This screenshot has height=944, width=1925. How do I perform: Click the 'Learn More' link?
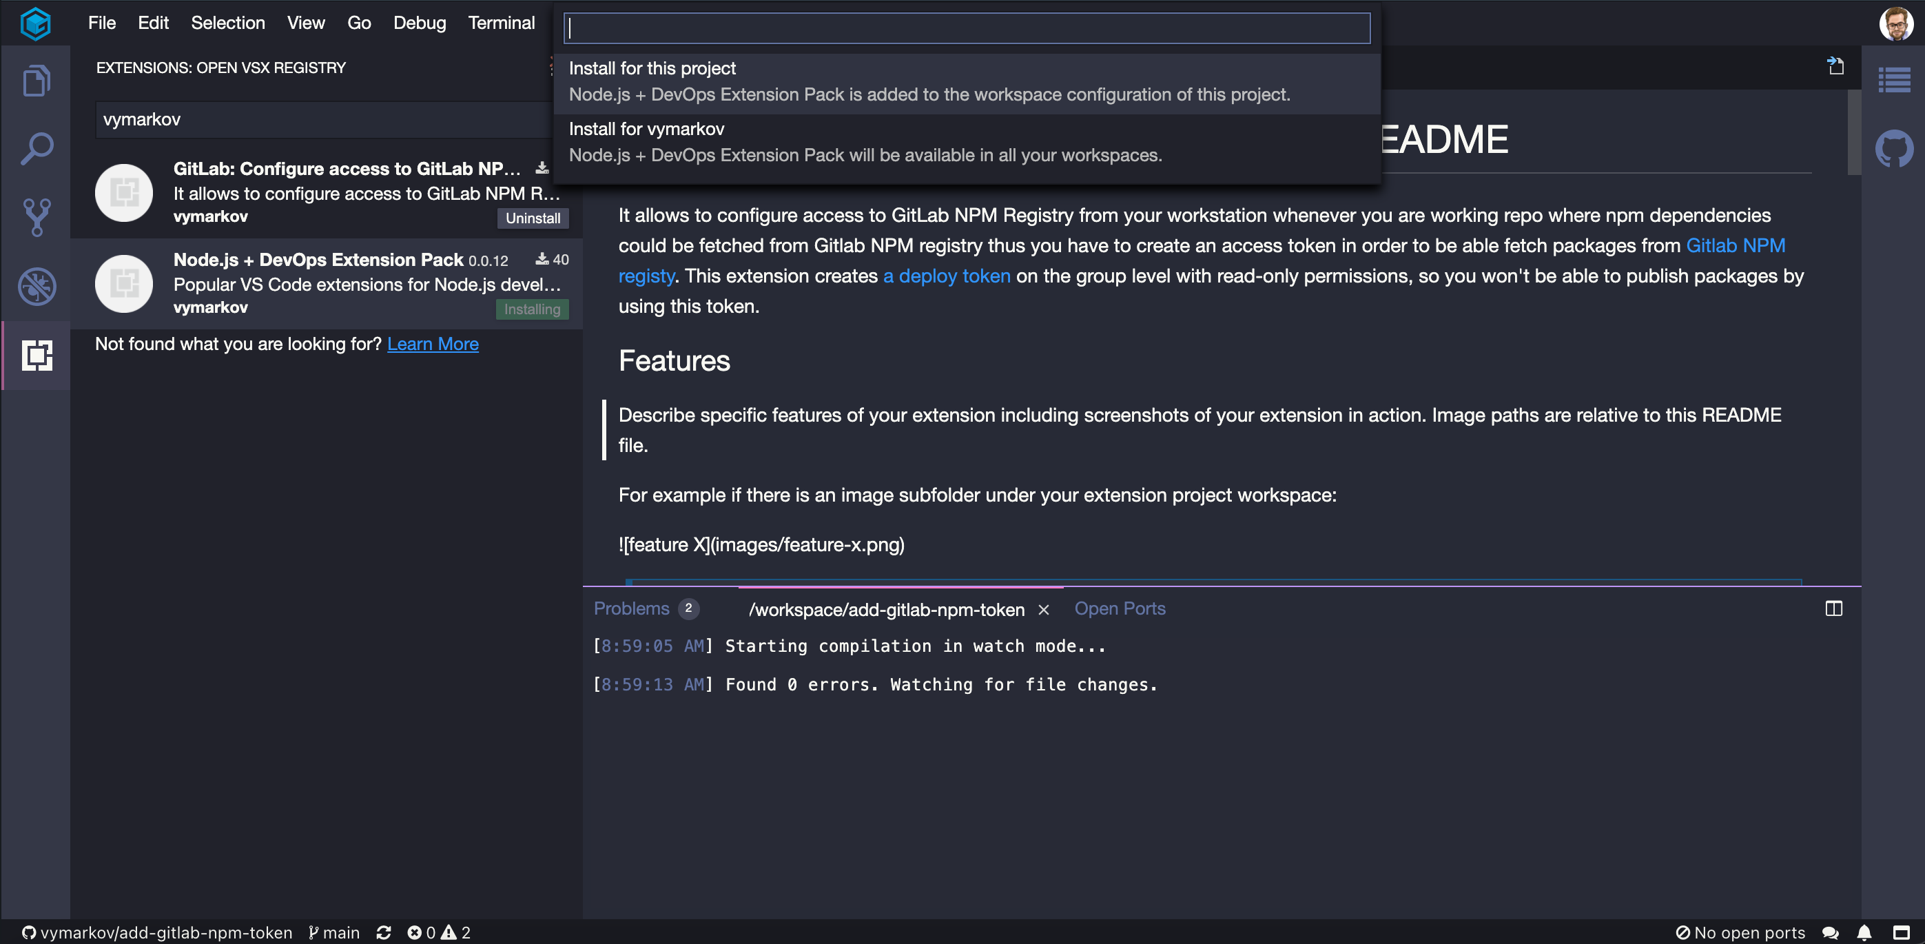coord(432,344)
